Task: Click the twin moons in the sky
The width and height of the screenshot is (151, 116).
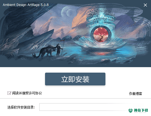Action: click(x=68, y=13)
